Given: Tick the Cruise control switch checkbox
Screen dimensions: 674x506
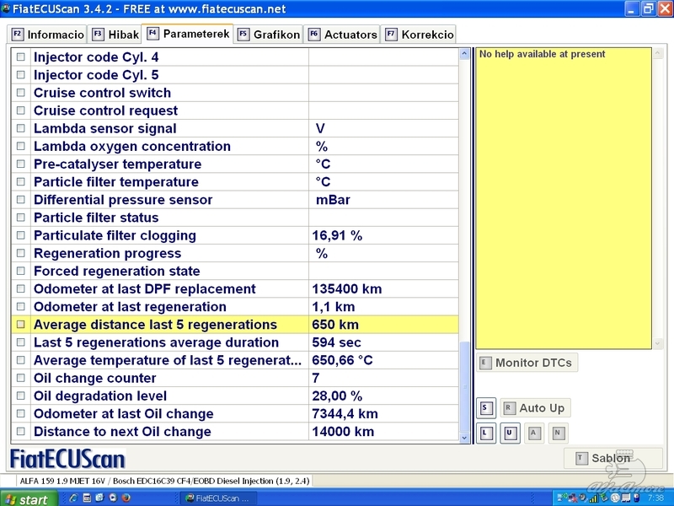Looking at the screenshot, I should coord(20,93).
